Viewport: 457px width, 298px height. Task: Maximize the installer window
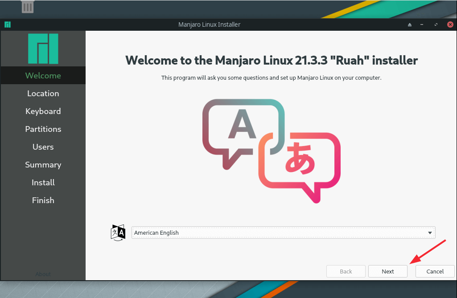pyautogui.click(x=436, y=25)
